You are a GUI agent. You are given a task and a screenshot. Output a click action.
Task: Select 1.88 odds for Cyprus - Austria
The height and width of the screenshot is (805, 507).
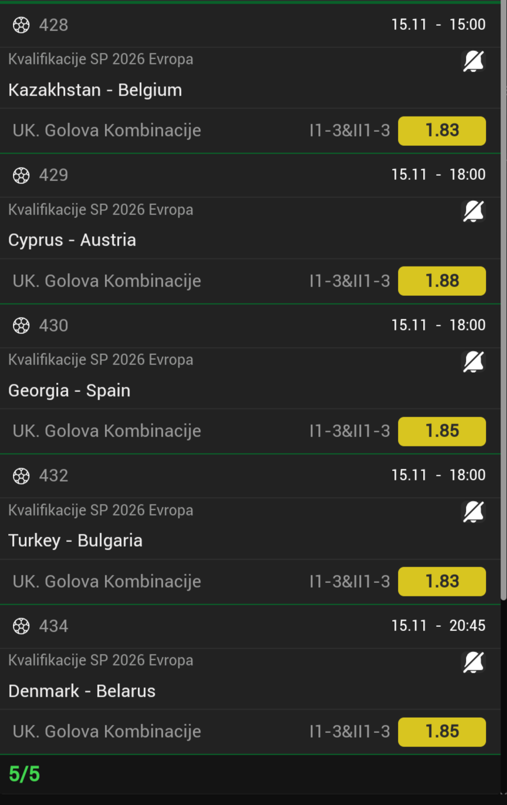(x=442, y=281)
